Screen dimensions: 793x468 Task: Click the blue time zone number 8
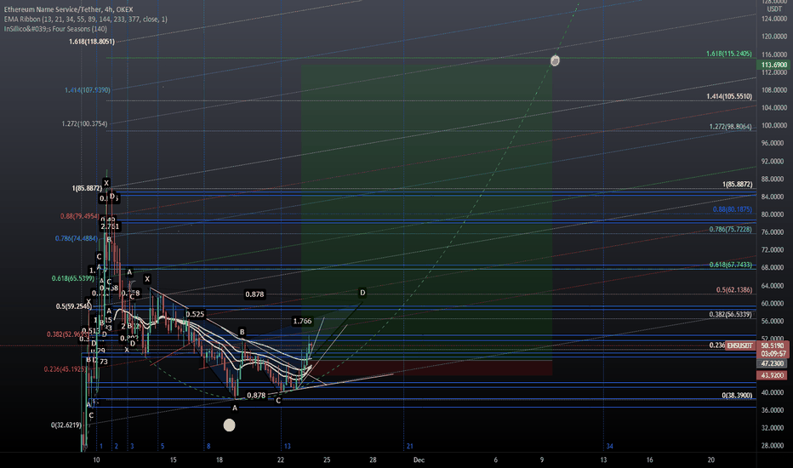[208, 446]
